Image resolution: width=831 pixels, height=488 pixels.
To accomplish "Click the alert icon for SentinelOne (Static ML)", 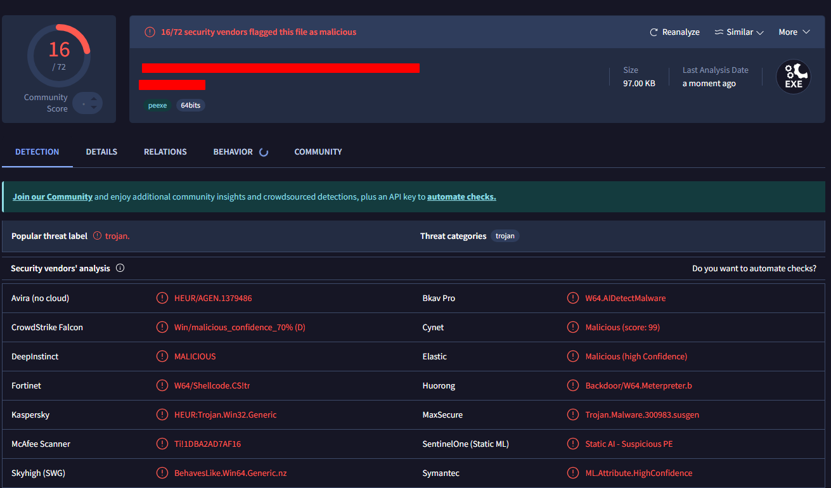I will (573, 444).
